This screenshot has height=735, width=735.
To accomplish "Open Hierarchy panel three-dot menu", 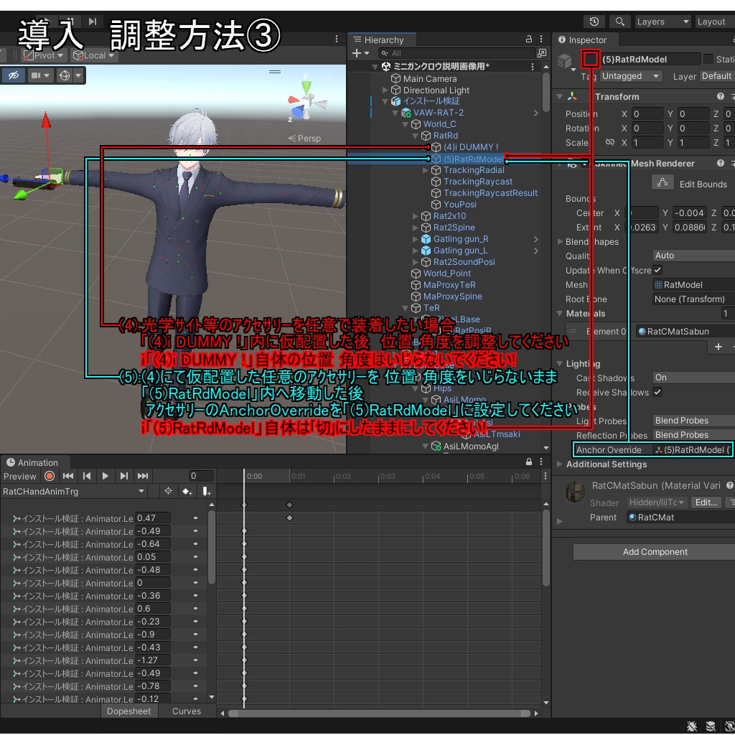I will tap(541, 39).
